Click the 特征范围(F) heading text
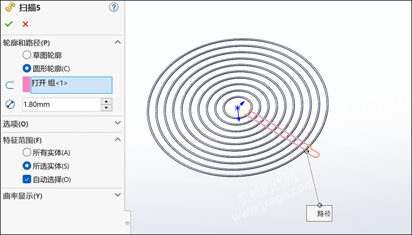This screenshot has height=235, width=412. (22, 140)
